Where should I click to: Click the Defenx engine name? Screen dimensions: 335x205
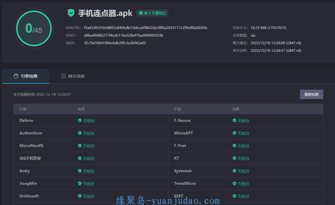tap(26, 120)
